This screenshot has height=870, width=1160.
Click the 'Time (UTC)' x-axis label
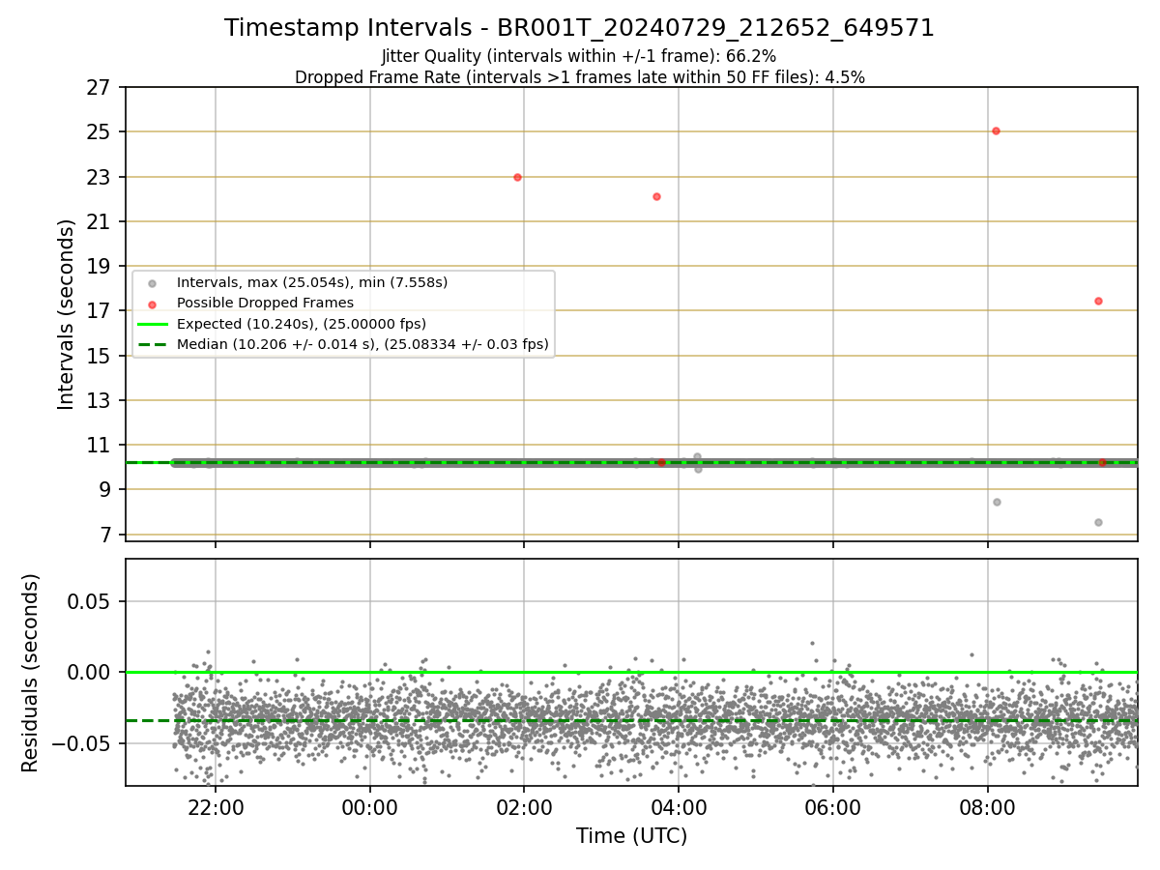631,836
